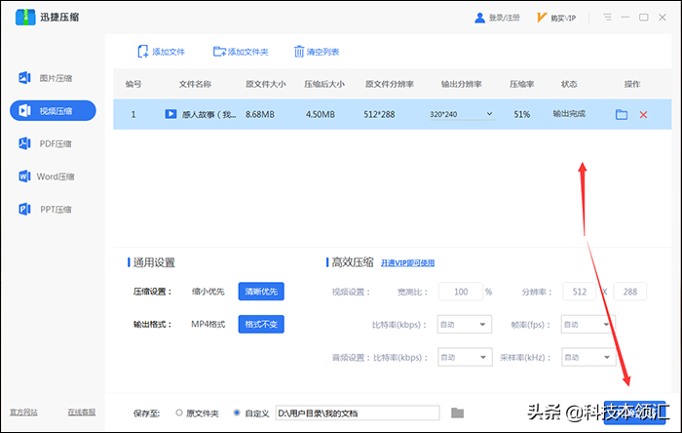Open PPT压缩 tab
Image resolution: width=682 pixels, height=433 pixels.
[45, 210]
